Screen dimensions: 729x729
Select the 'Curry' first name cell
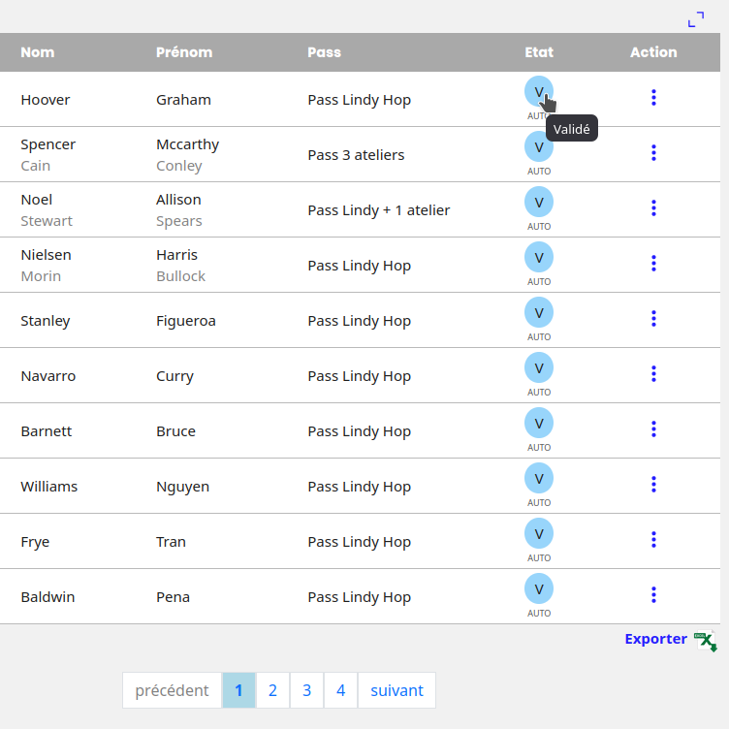(174, 376)
